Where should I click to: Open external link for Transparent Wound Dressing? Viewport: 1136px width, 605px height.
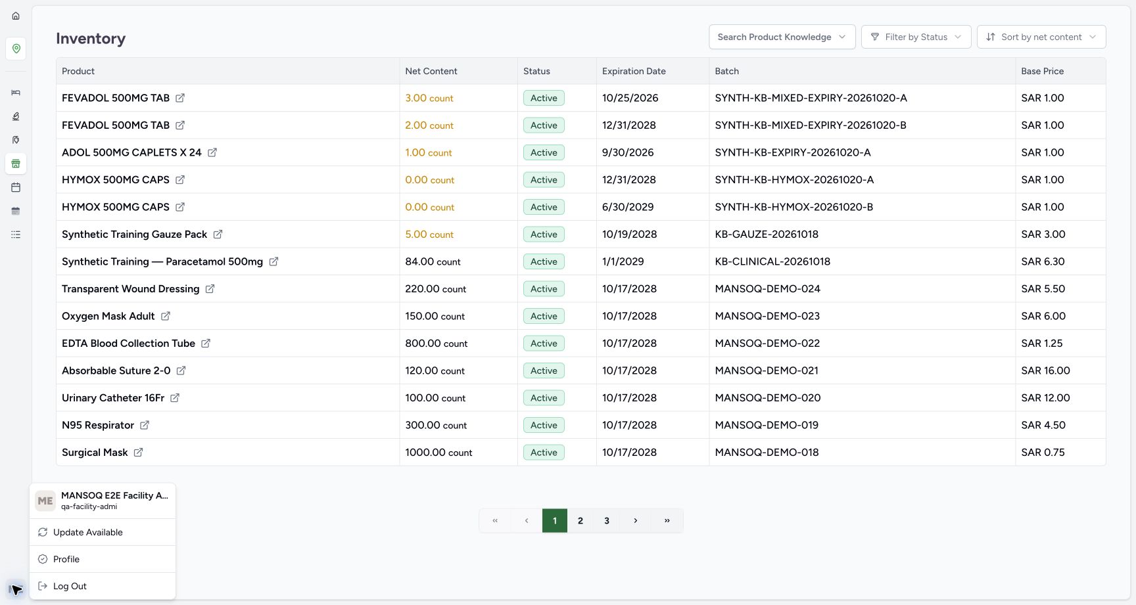(210, 289)
